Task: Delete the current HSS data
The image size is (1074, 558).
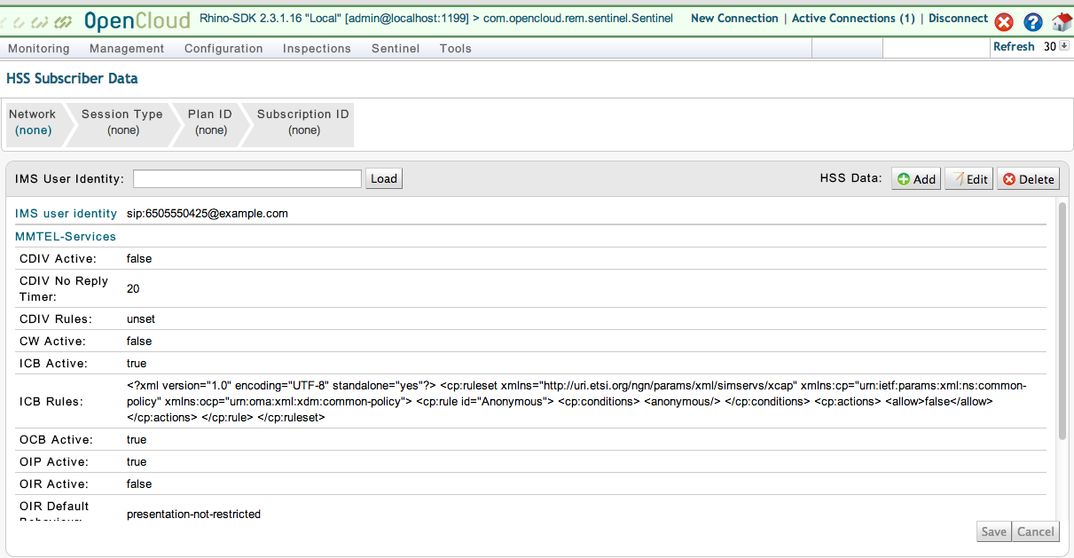Action: [1027, 178]
